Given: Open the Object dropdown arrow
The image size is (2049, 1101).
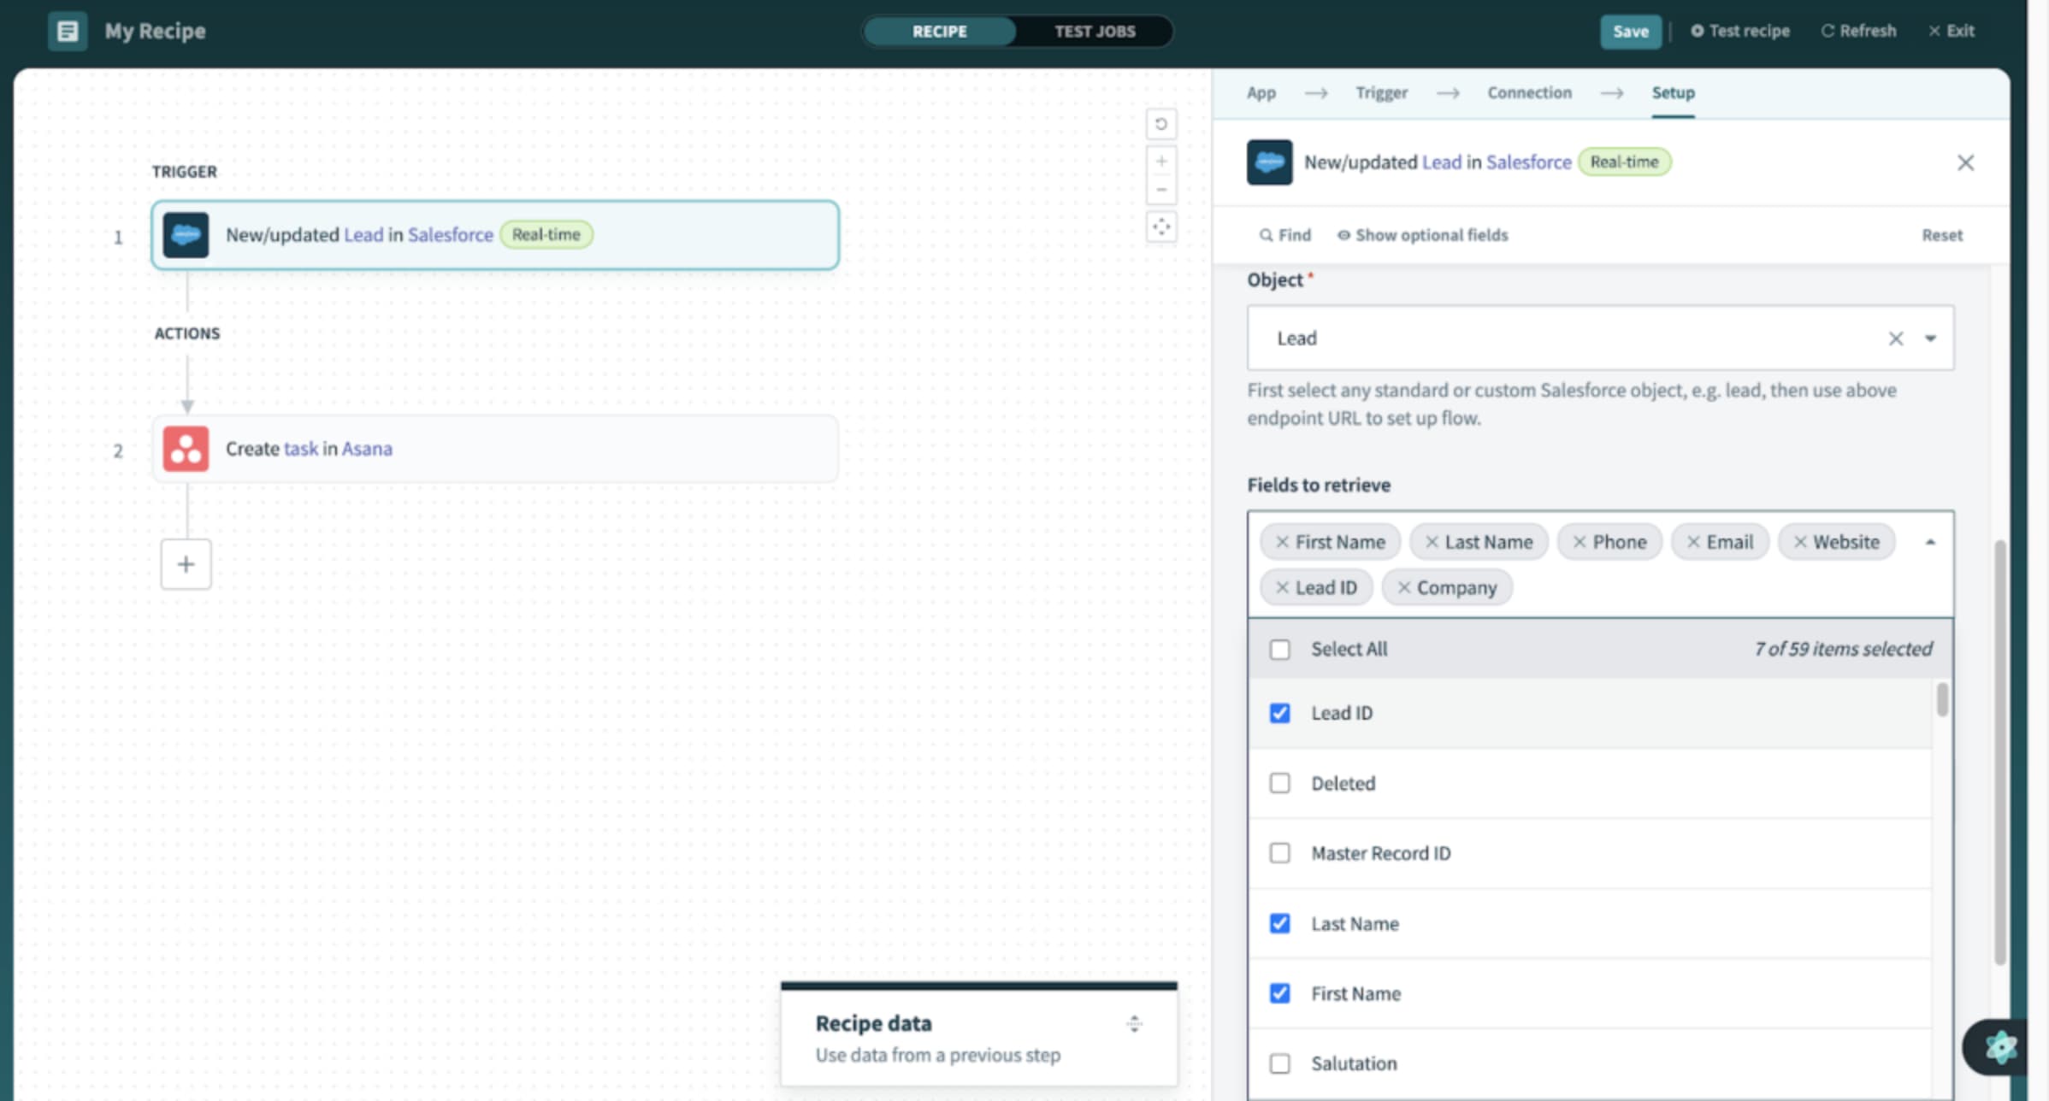Looking at the screenshot, I should tap(1930, 339).
